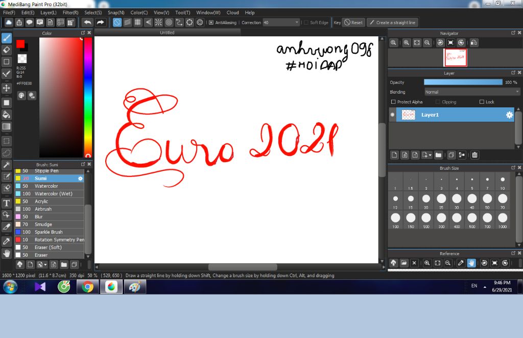Add a new layer folder
The width and height of the screenshot is (523, 338).
(x=438, y=155)
